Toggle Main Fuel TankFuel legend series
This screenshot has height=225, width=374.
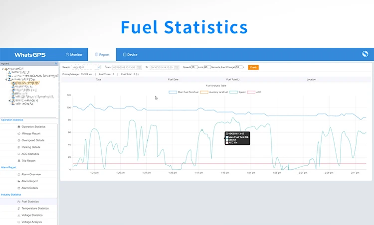pos(184,92)
